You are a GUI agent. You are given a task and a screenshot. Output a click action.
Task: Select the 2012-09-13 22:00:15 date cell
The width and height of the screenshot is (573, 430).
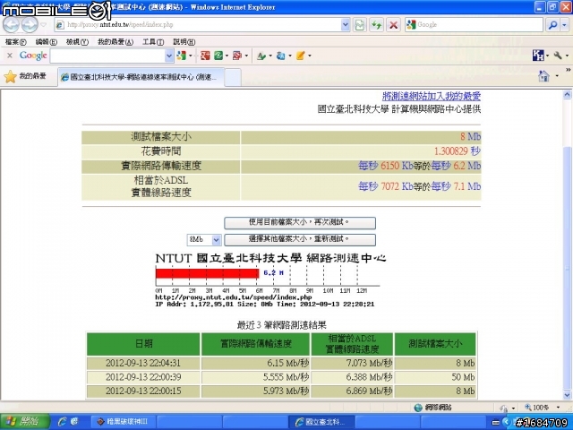[143, 391]
